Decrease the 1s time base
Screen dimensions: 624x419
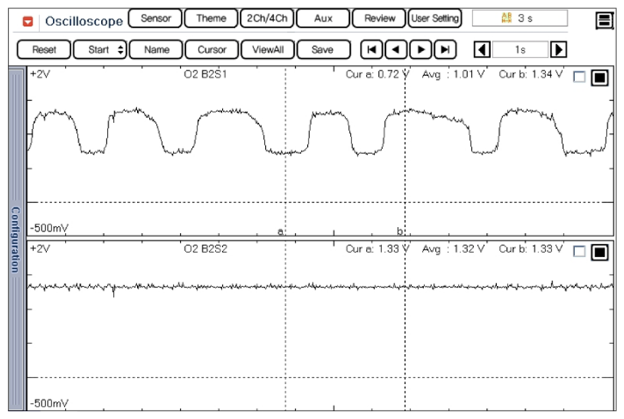point(482,50)
